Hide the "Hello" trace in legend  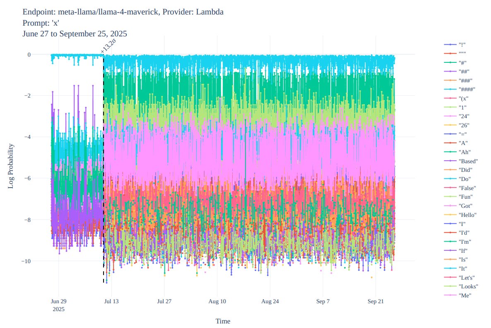click(x=460, y=215)
